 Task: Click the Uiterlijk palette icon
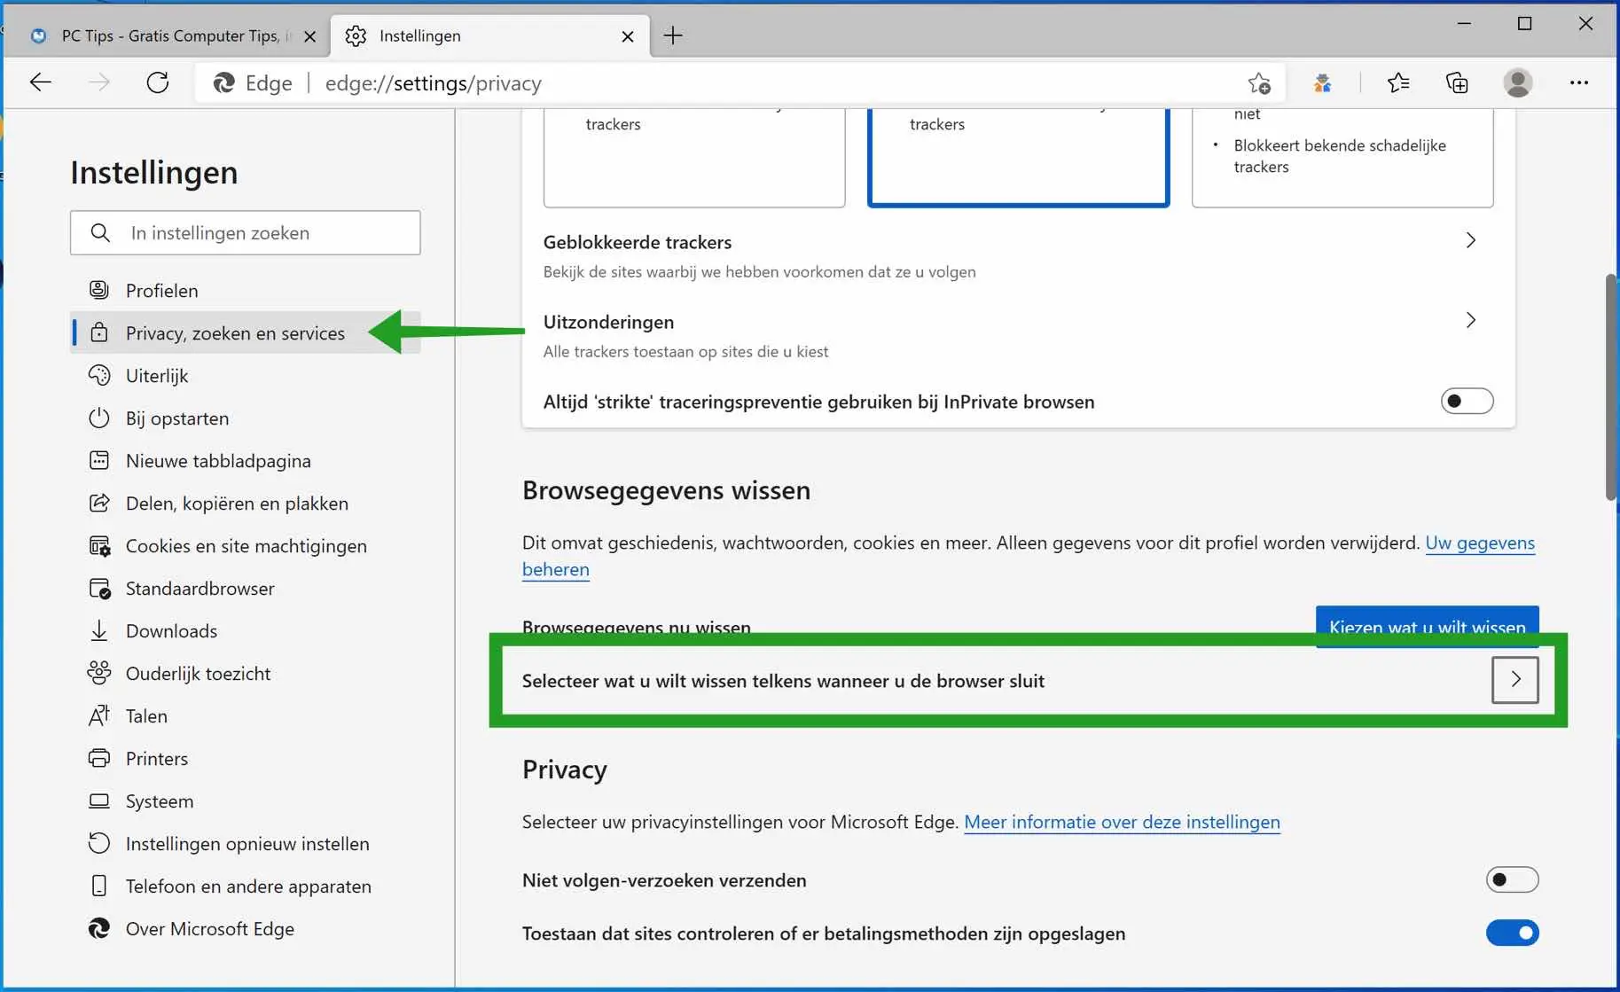99,375
